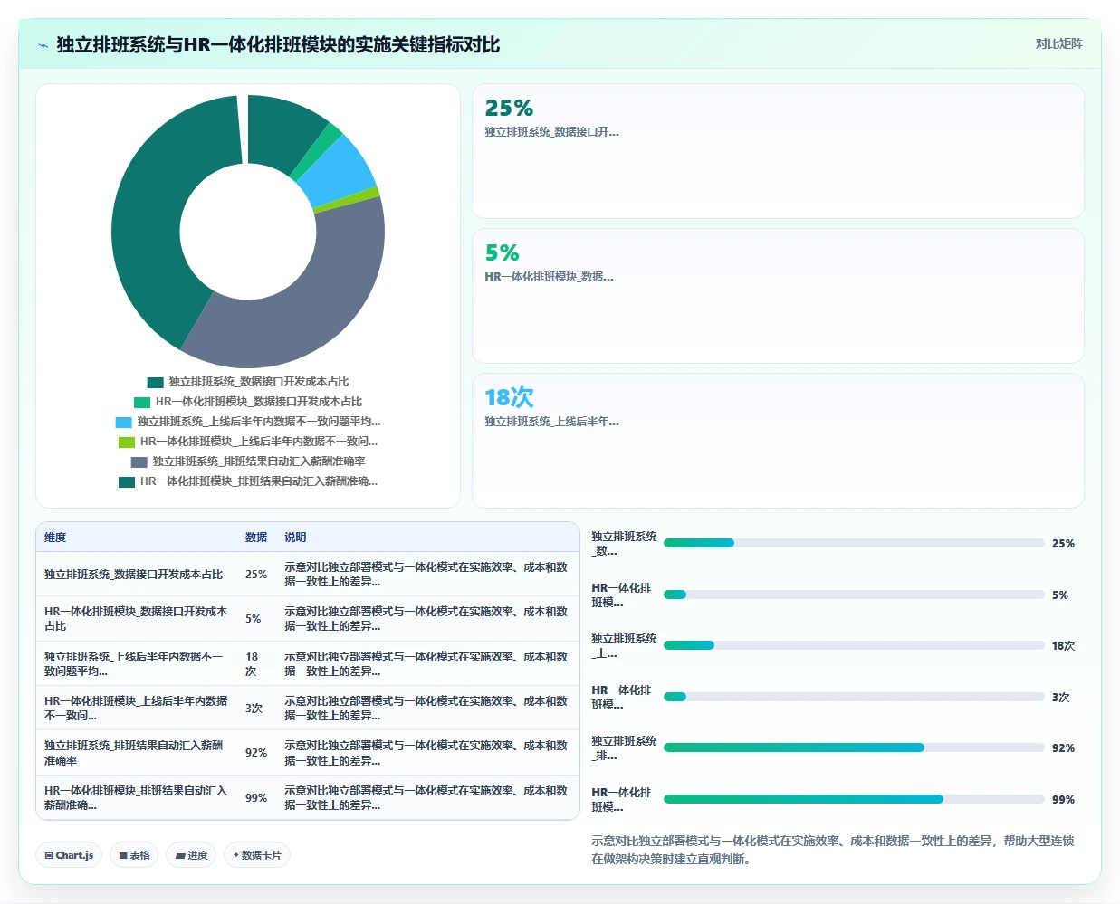1120x904 pixels.
Task: Click the 99% progress bar
Action: coord(854,799)
